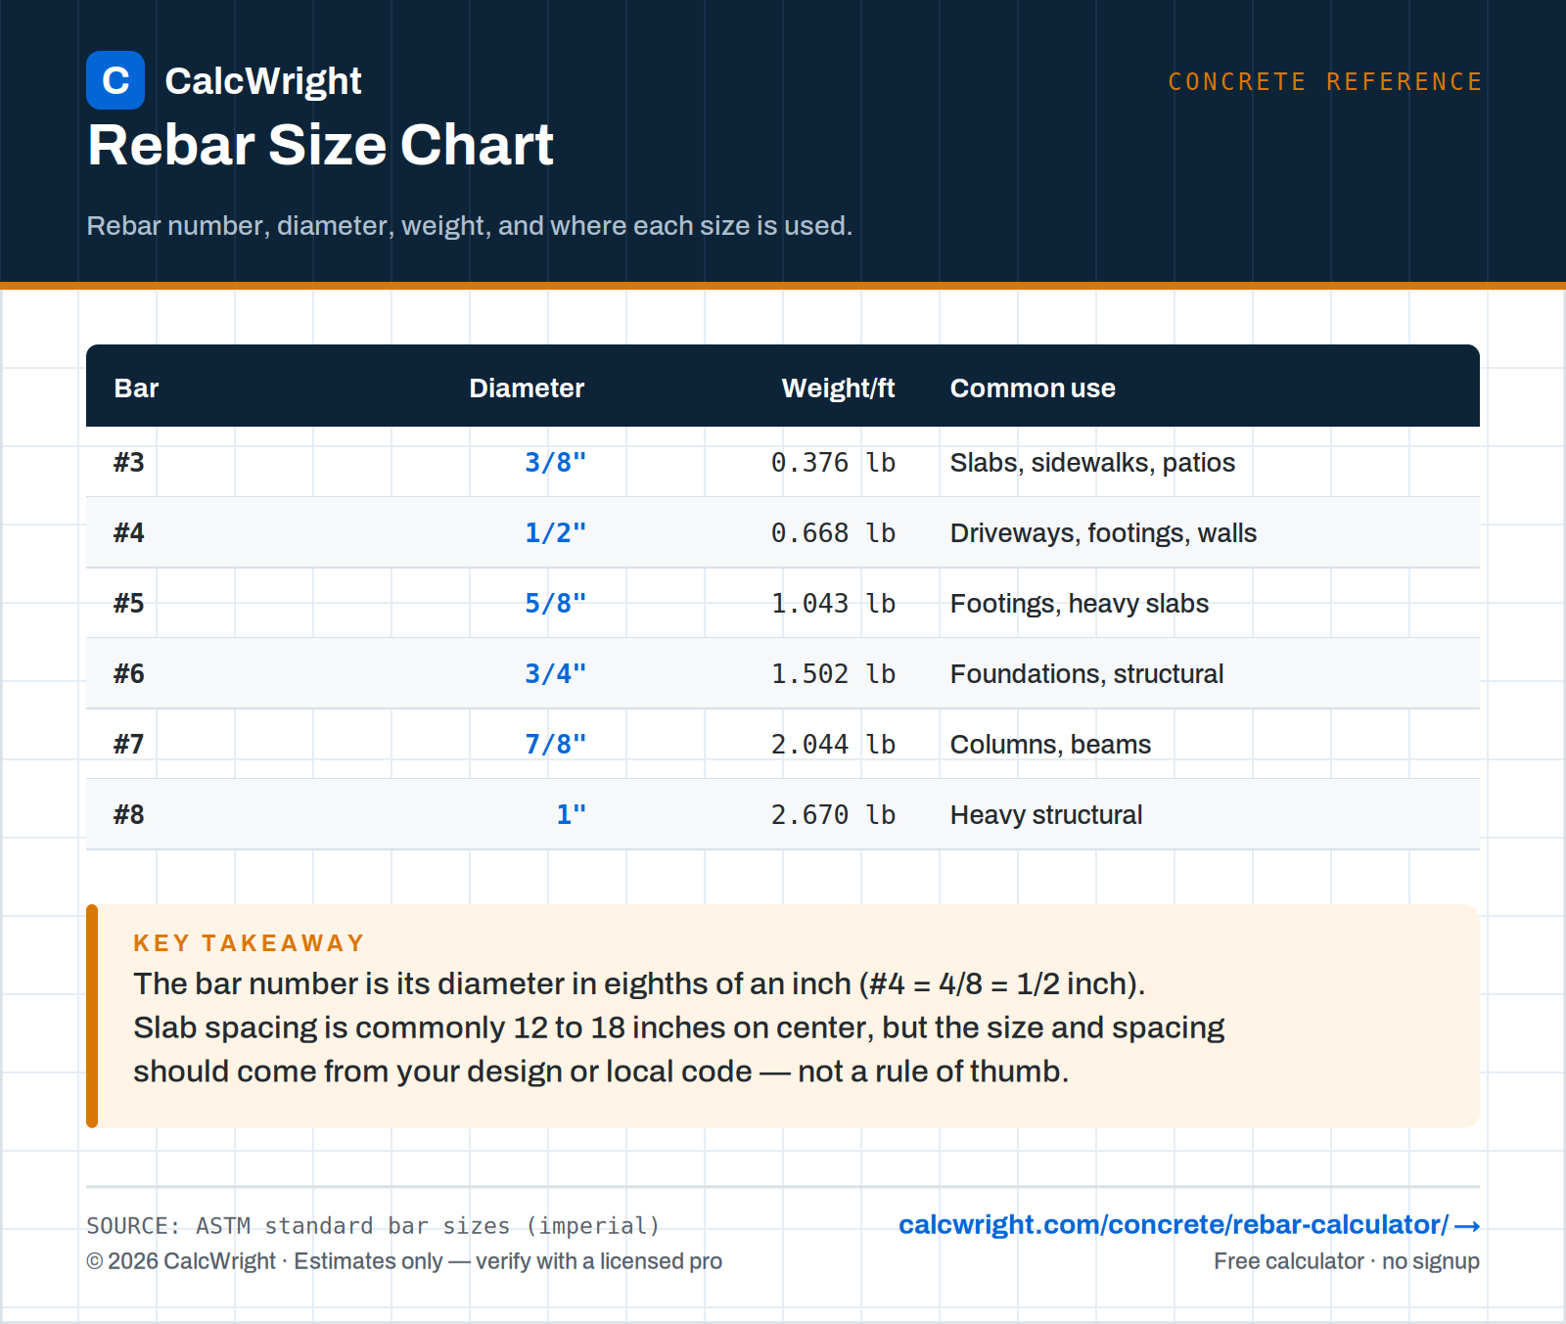Click the Weight/ft column header
This screenshot has width=1566, height=1324.
(x=838, y=388)
